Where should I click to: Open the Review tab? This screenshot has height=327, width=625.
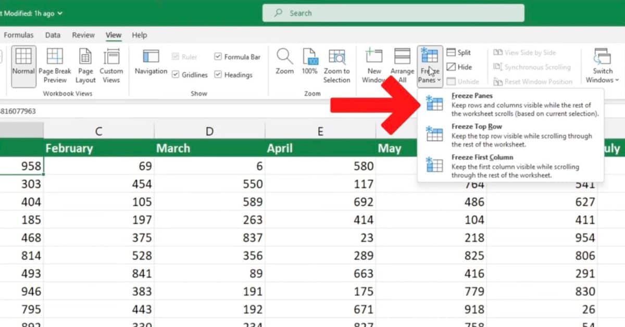[83, 35]
